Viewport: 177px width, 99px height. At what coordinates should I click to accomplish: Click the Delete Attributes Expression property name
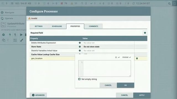(44, 43)
